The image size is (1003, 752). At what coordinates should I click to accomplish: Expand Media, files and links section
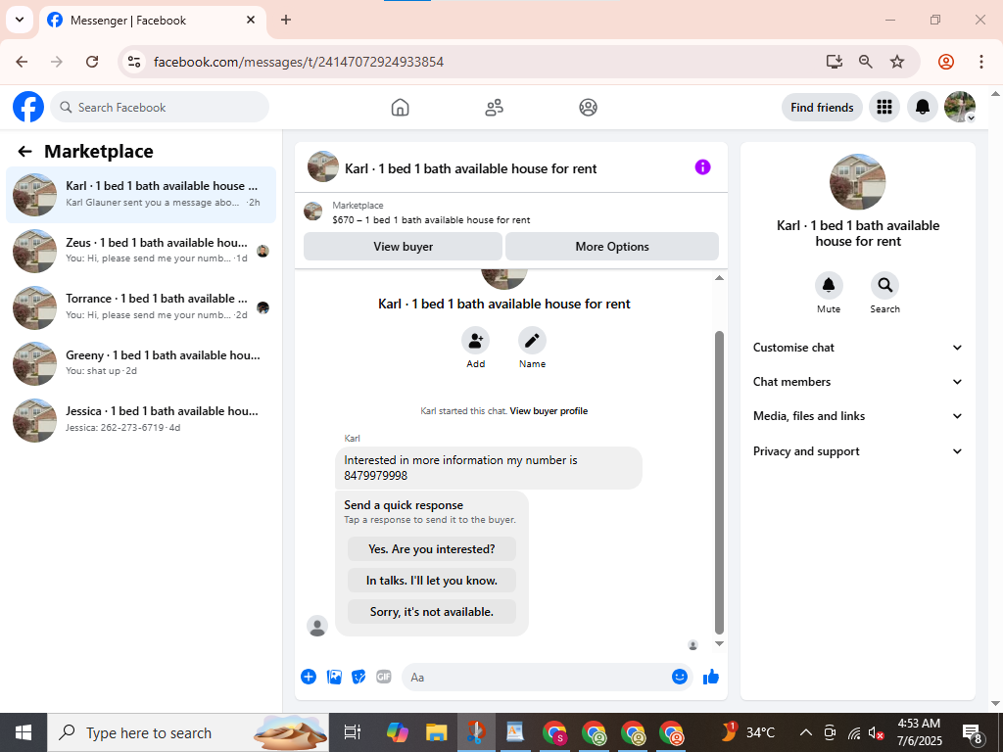[858, 415]
